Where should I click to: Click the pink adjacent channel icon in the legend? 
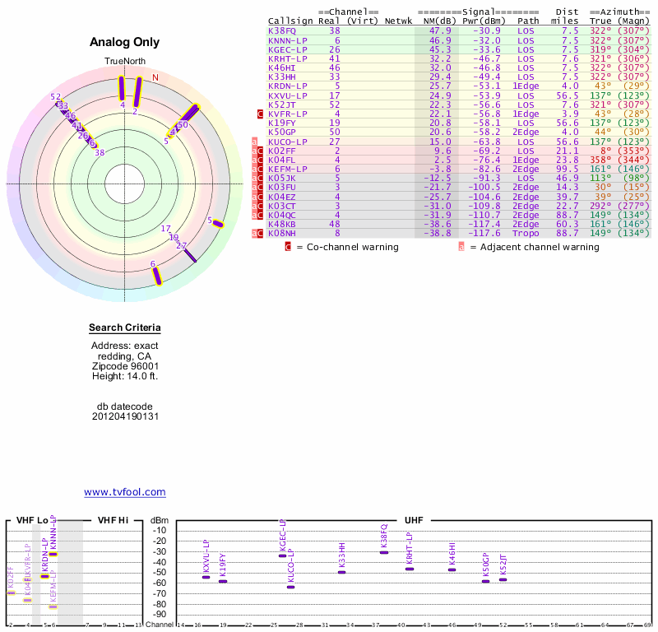(x=461, y=246)
